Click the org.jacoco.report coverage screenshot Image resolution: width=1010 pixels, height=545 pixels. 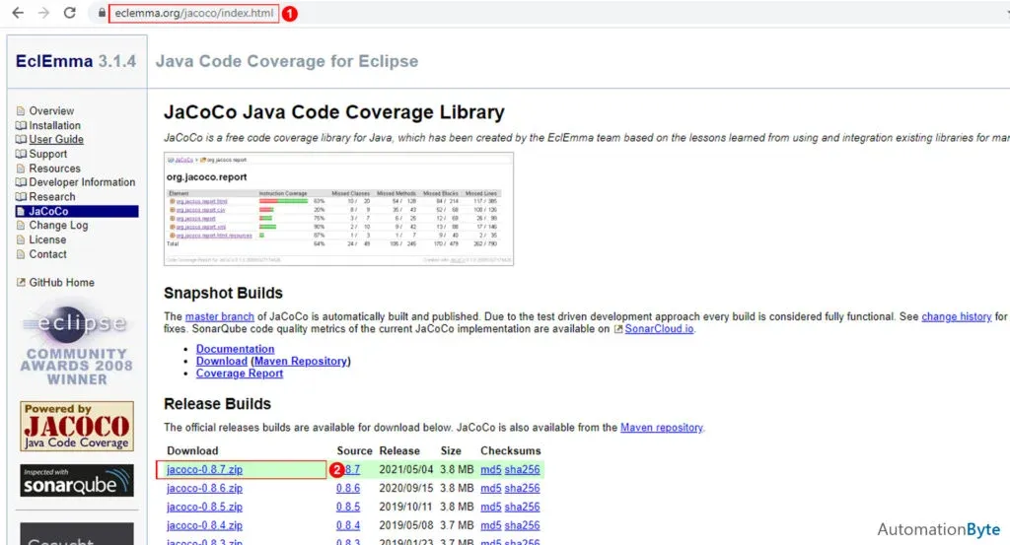point(338,209)
